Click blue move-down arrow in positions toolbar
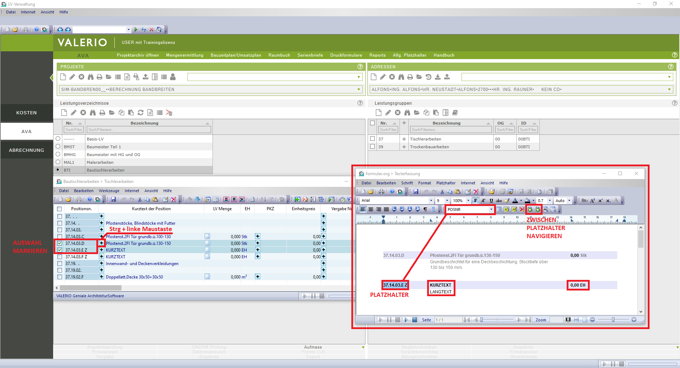Image resolution: width=680 pixels, height=368 pixels. pos(198,200)
